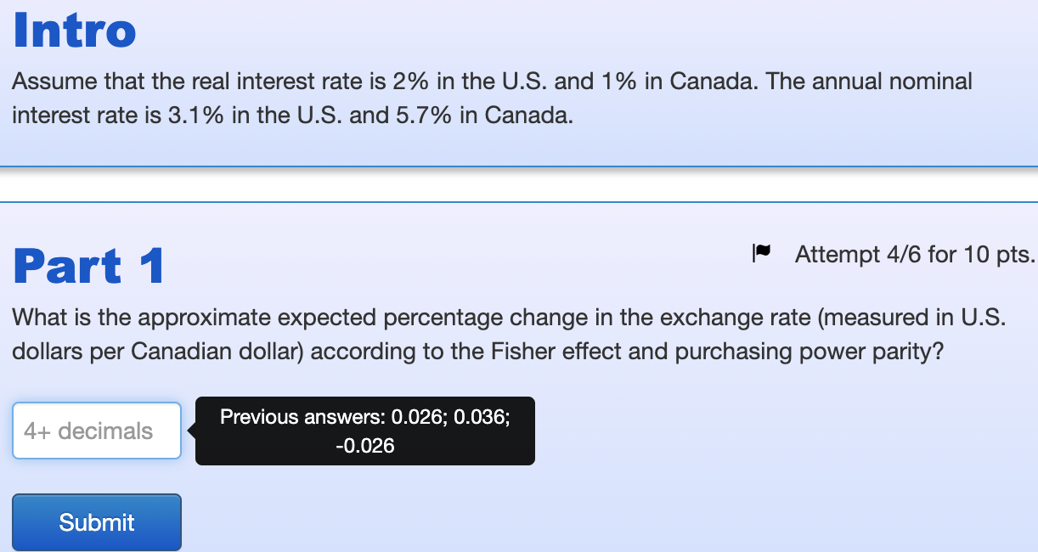Click the flag icon beside the attempt counter

762,251
